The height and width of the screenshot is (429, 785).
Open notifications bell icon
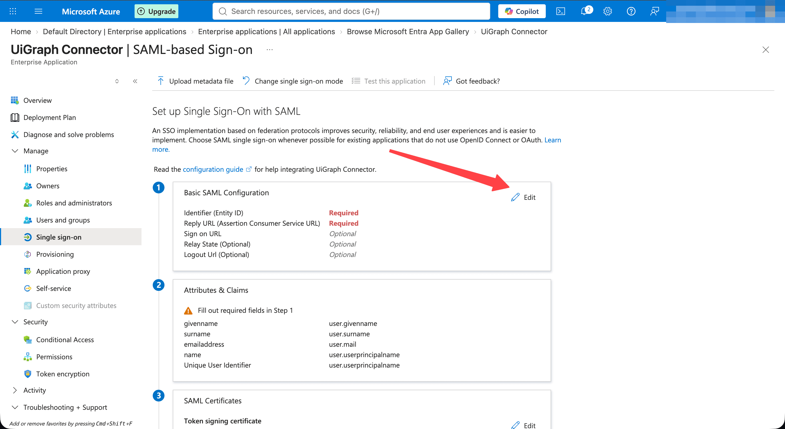tap(584, 11)
